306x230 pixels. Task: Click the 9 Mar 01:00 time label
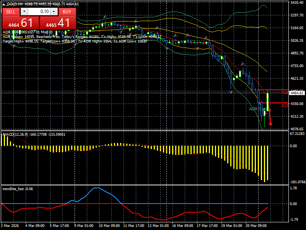click(x=84, y=225)
